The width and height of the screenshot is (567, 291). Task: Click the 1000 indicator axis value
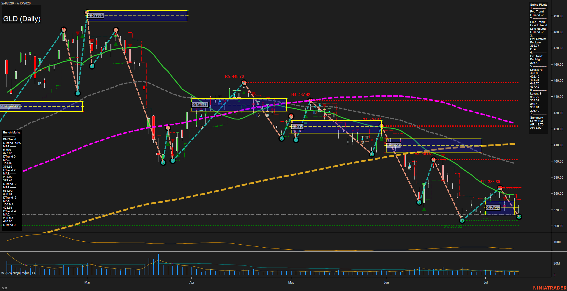(x=557, y=242)
